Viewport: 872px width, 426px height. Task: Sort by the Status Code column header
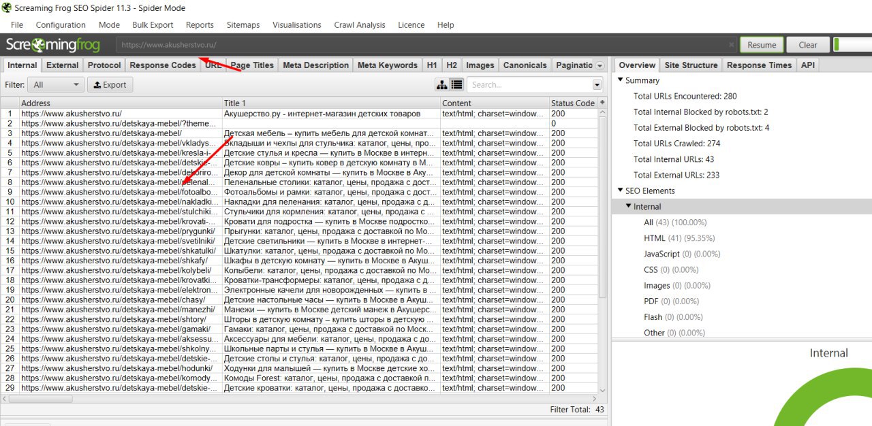pyautogui.click(x=573, y=103)
